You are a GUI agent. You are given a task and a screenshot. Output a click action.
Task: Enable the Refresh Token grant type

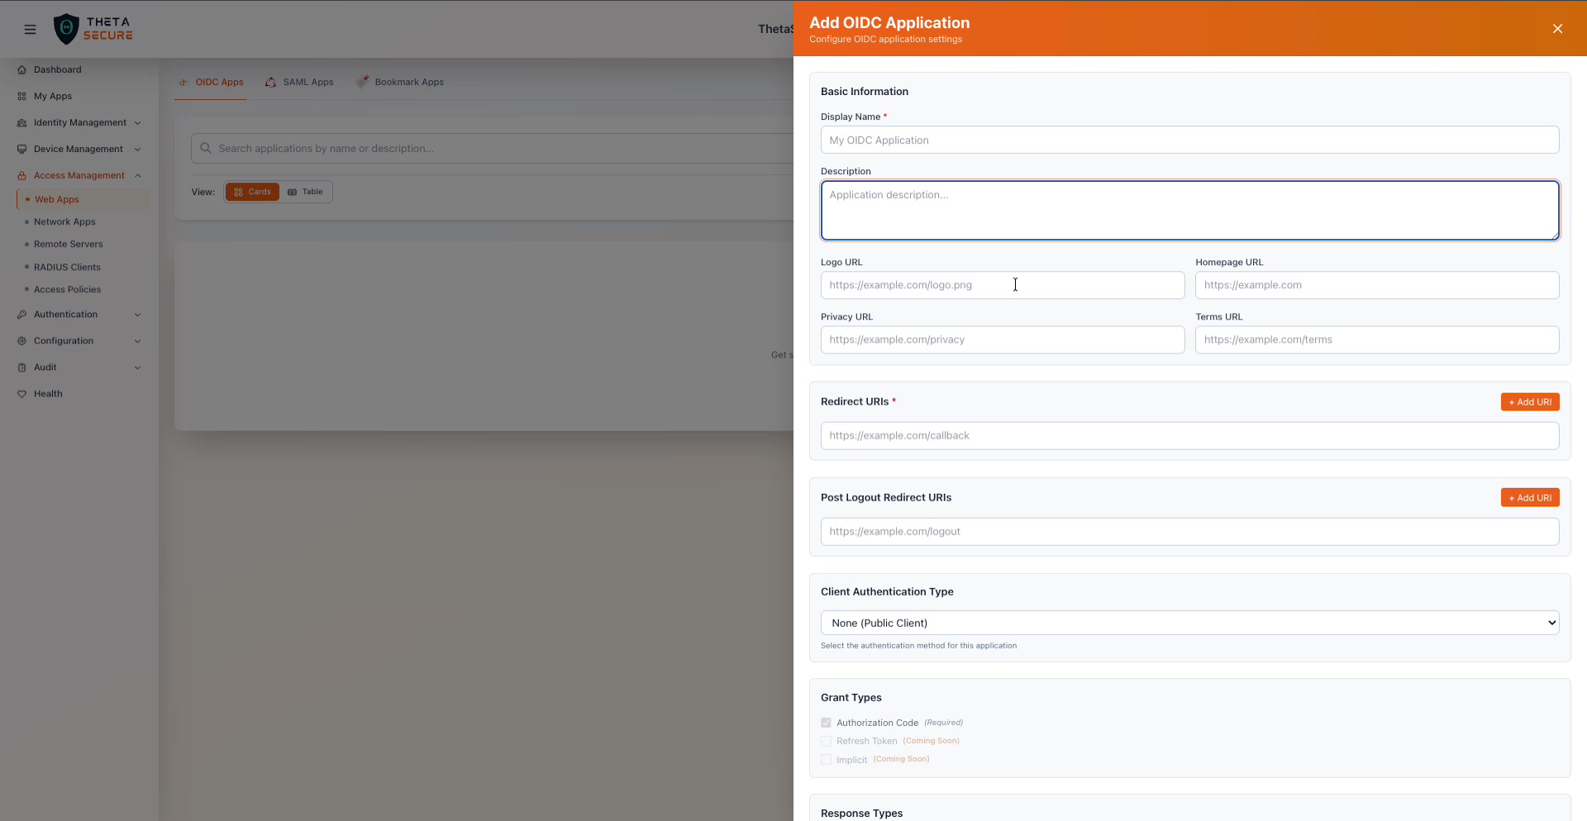[826, 741]
